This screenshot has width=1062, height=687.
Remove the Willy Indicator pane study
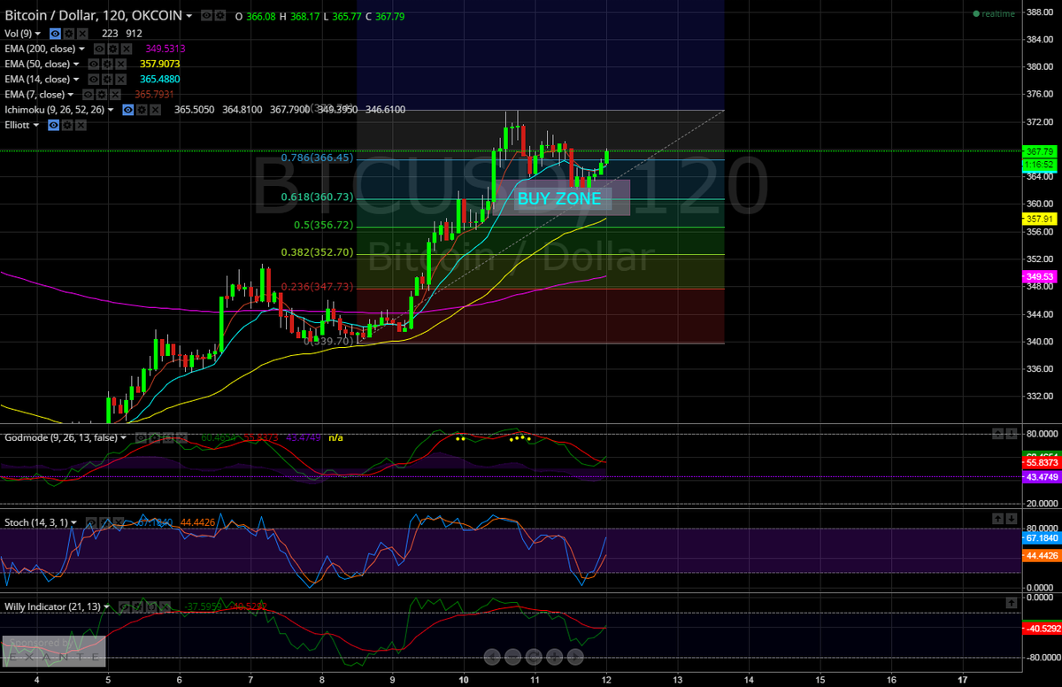pos(165,606)
